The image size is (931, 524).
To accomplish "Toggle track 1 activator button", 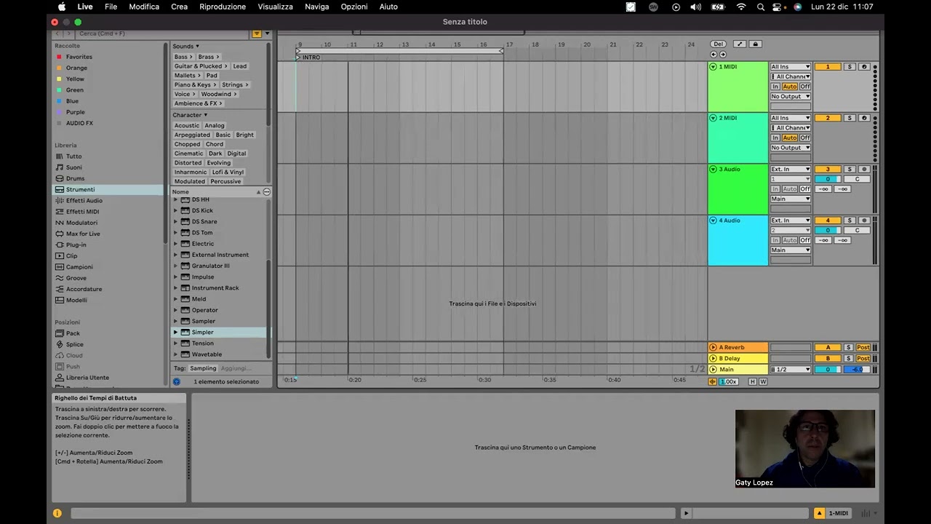I will (827, 67).
